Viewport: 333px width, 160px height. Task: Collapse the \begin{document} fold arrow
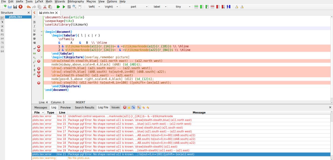[42, 32]
